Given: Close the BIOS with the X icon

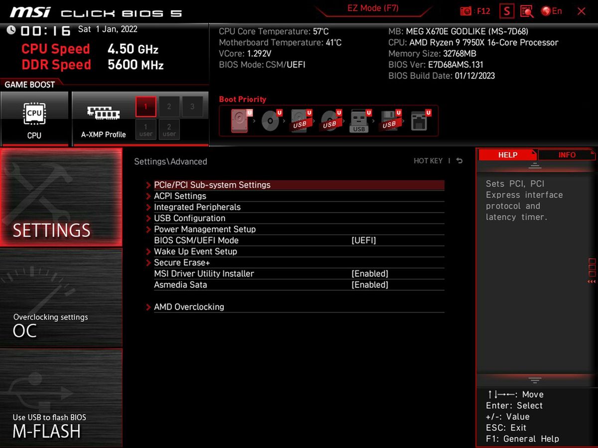Looking at the screenshot, I should pyautogui.click(x=581, y=11).
